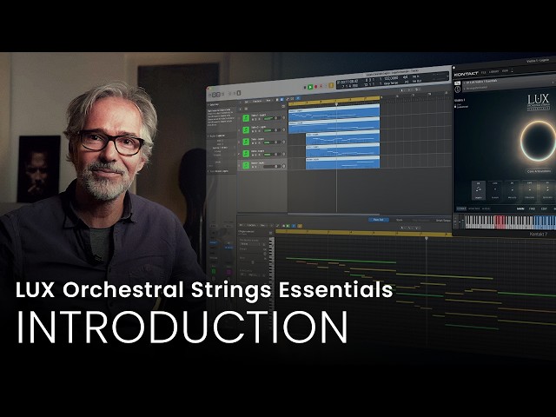Click the blue tool icon in piano roll toolbar
Screen dimensions: 556x417
click(x=294, y=226)
